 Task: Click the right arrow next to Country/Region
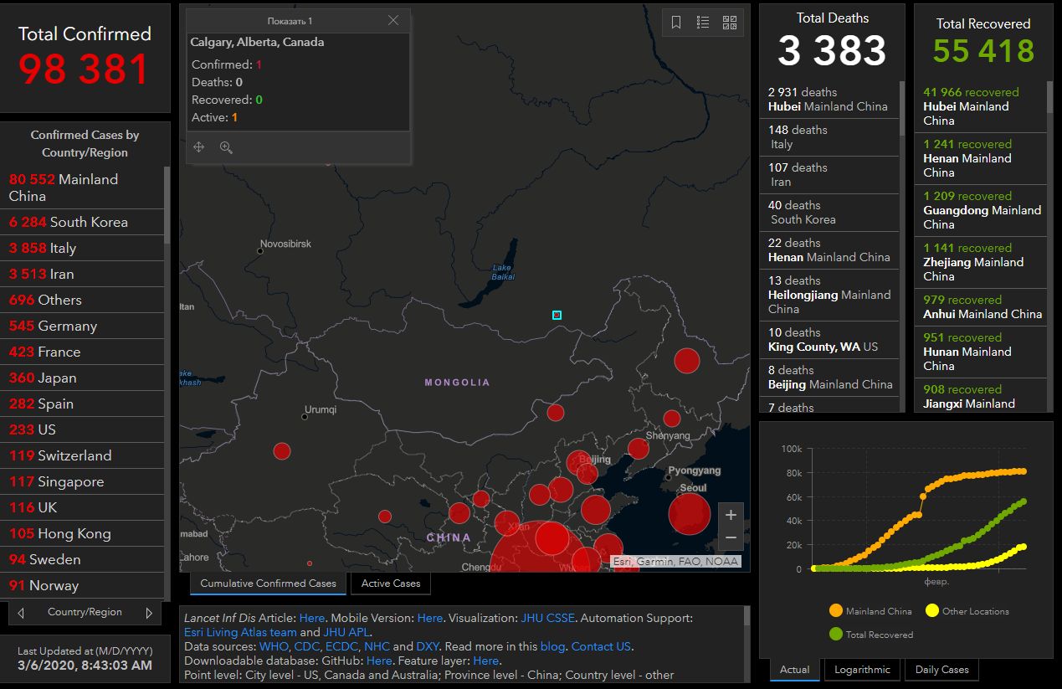[149, 613]
